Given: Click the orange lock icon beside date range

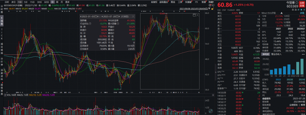Looking at the screenshot, I should (212, 9).
